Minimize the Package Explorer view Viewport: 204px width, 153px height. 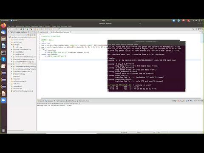click(x=33, y=32)
